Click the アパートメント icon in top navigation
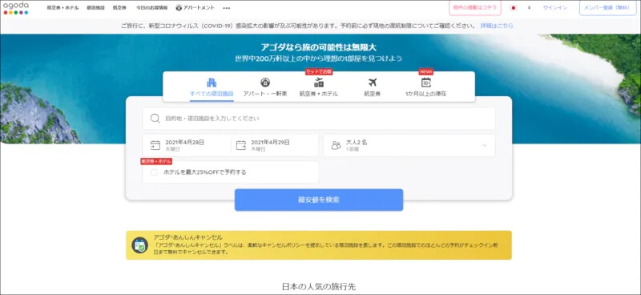This screenshot has height=295, width=641. tap(179, 8)
